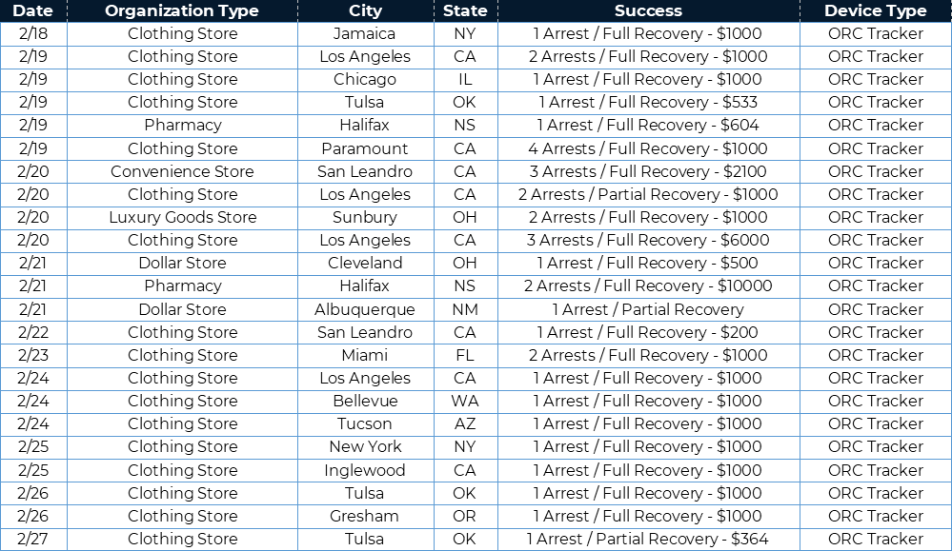
Task: Select the $2100 full recovery cell
Action: pyautogui.click(x=648, y=171)
